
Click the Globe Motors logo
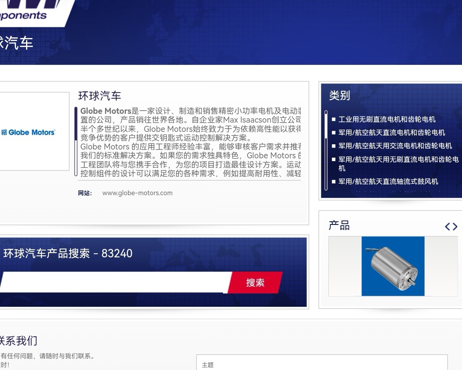click(28, 132)
